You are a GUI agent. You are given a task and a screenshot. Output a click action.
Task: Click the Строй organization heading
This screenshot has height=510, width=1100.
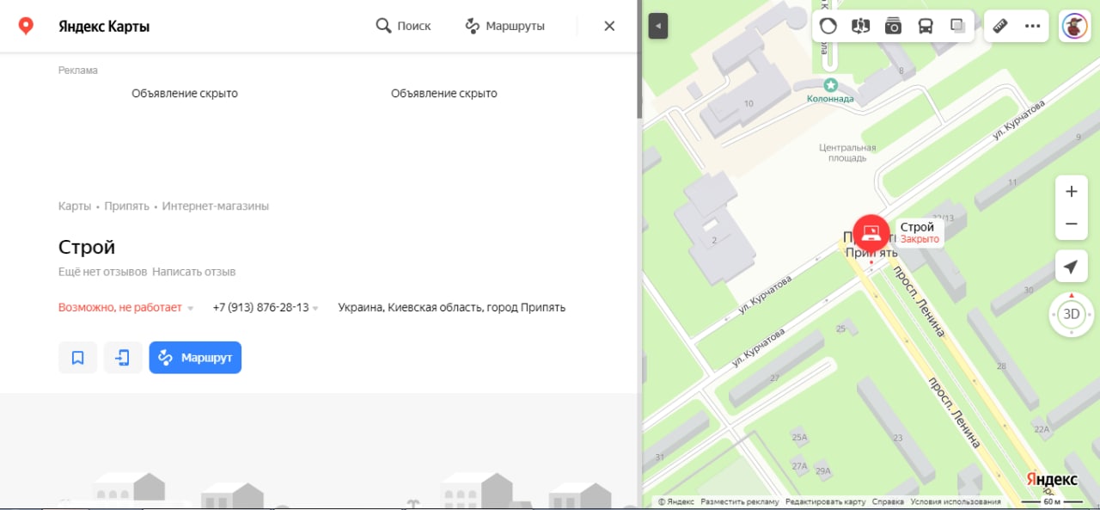tap(87, 248)
